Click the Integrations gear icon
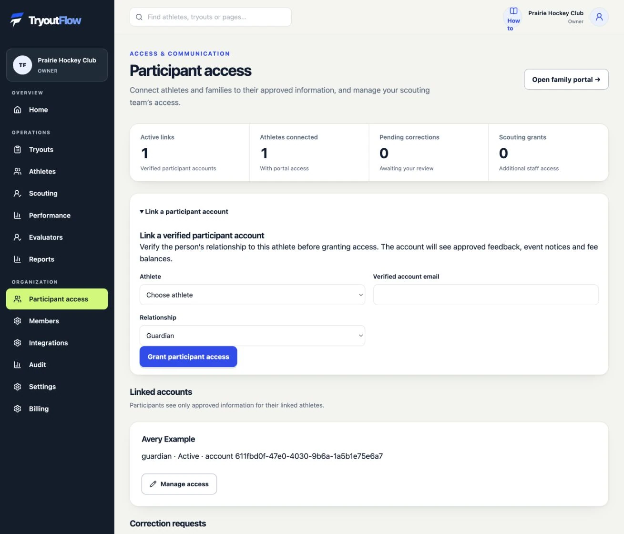The image size is (624, 534). click(x=18, y=343)
